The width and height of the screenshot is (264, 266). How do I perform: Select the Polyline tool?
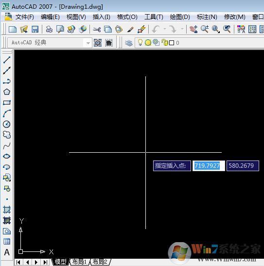point(7,81)
